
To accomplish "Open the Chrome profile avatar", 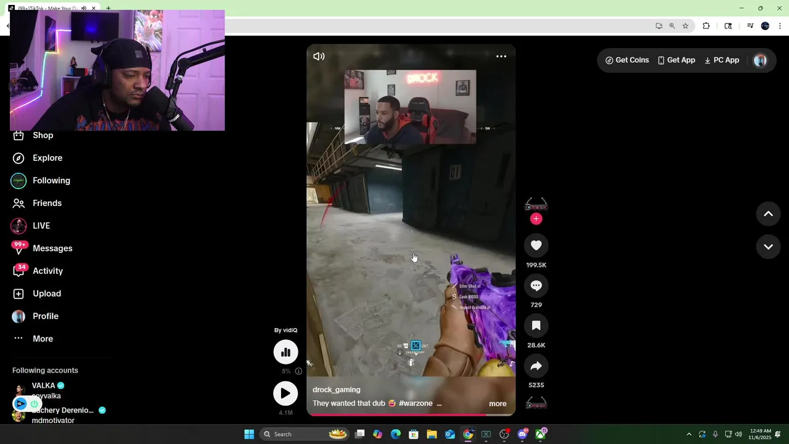I will pyautogui.click(x=766, y=26).
